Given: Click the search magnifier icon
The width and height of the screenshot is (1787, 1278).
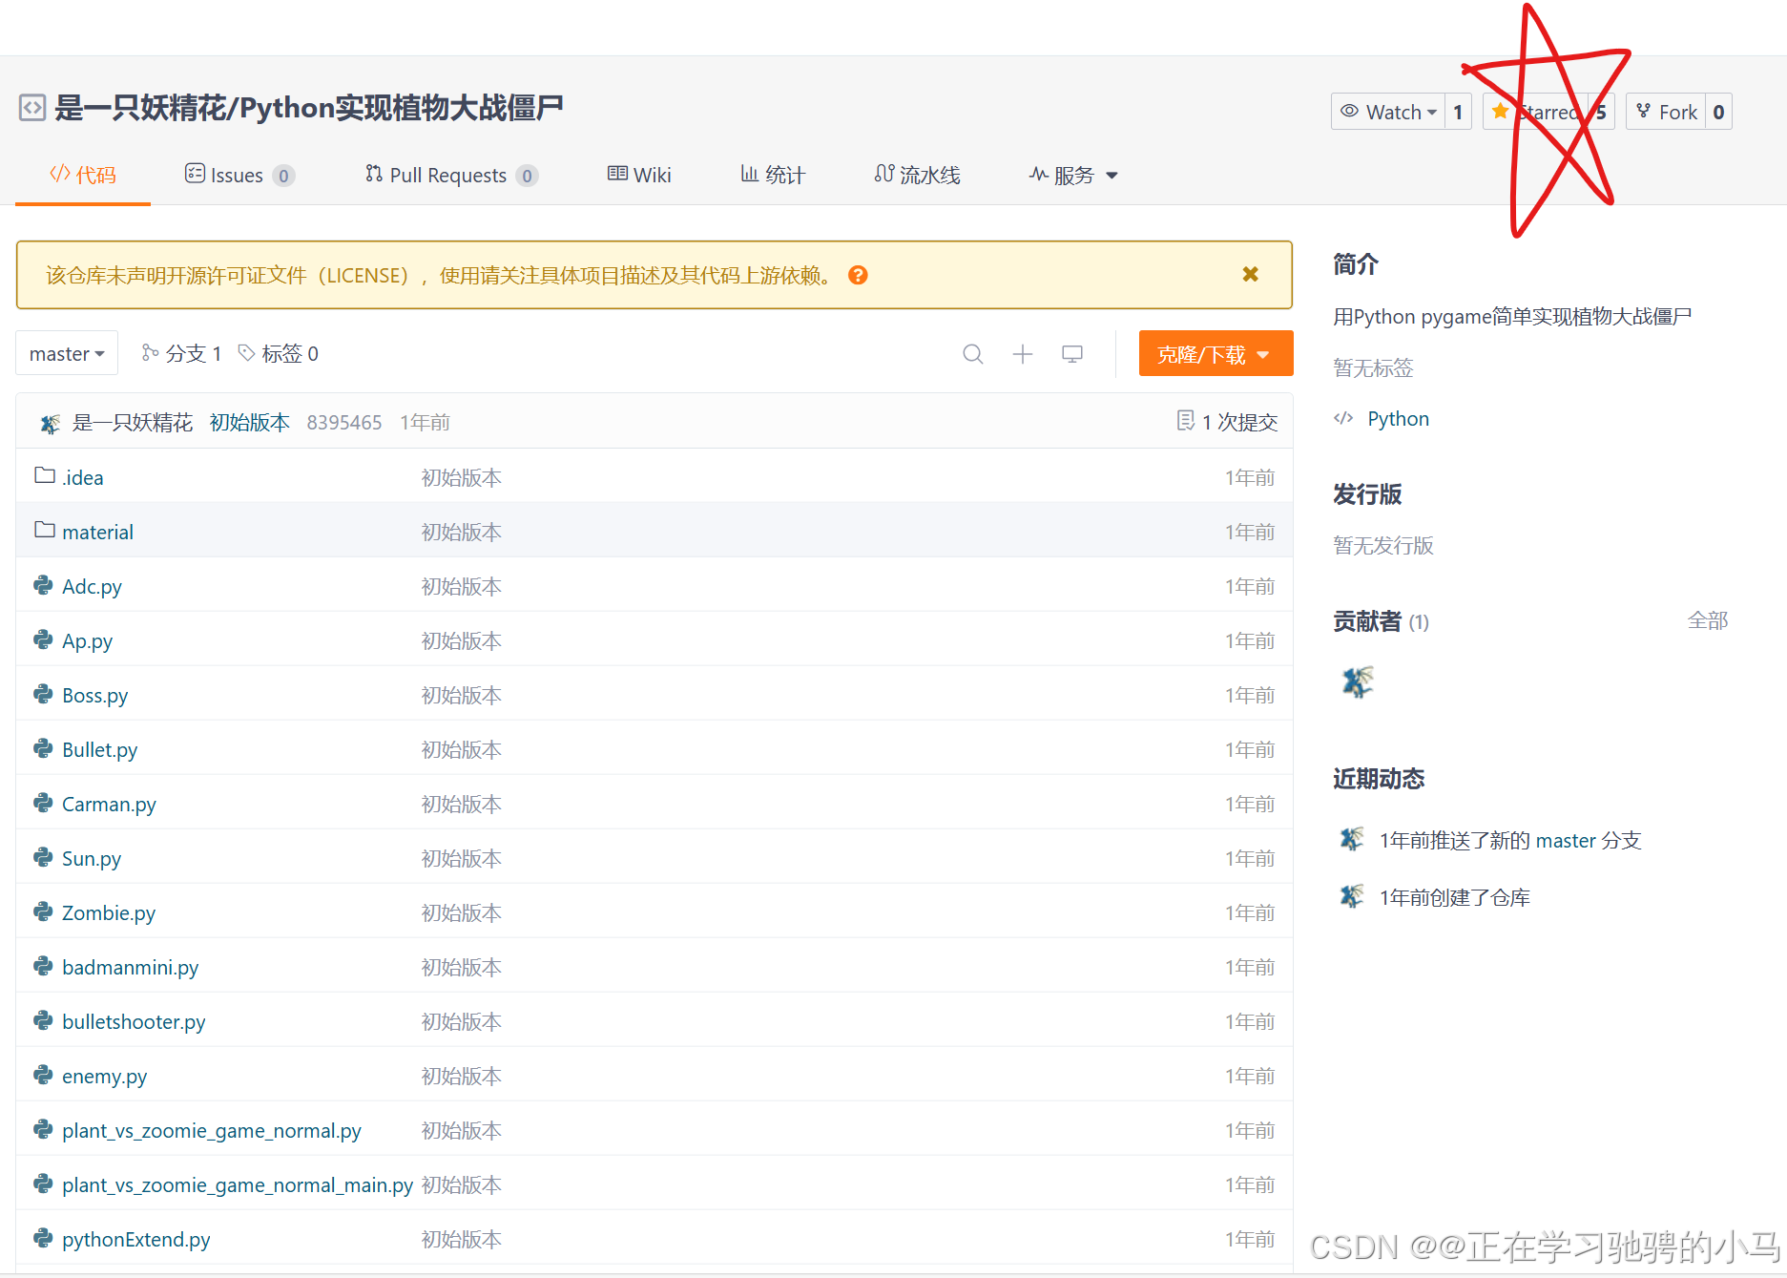Looking at the screenshot, I should [973, 354].
